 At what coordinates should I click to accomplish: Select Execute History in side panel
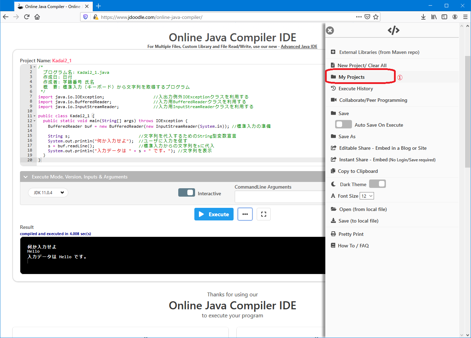[355, 89]
